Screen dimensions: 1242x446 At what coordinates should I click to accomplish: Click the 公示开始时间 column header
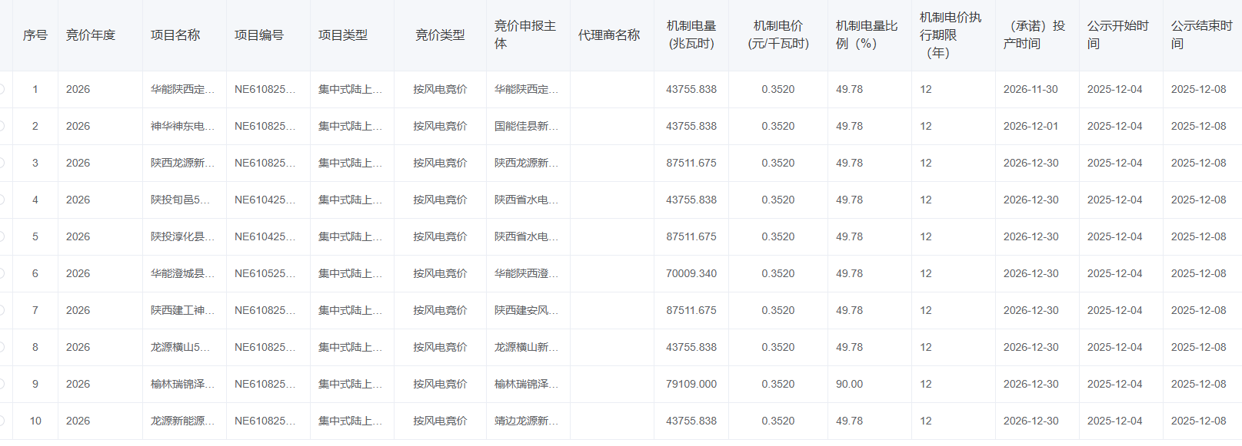tap(1117, 35)
